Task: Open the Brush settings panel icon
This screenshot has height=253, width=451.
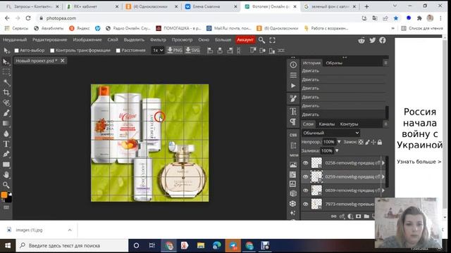Action: (x=293, y=98)
